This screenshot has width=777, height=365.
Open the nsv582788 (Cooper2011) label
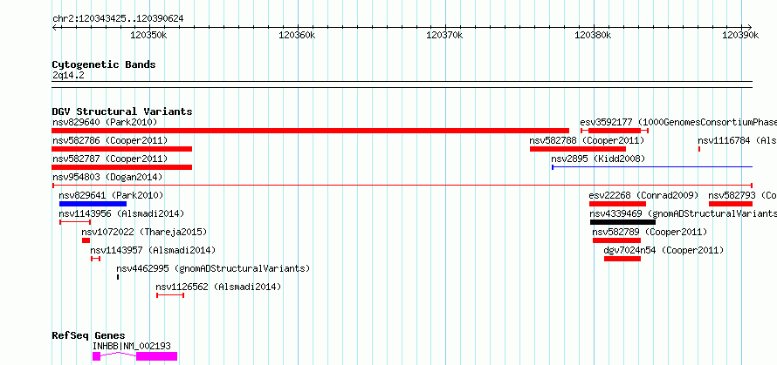coord(587,141)
